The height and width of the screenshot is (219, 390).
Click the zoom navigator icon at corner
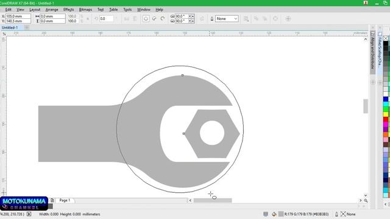366,200
